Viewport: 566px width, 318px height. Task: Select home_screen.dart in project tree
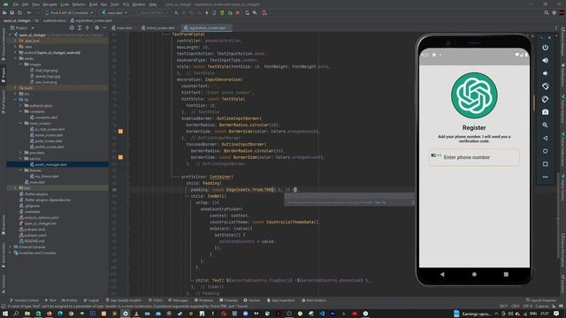(46, 135)
